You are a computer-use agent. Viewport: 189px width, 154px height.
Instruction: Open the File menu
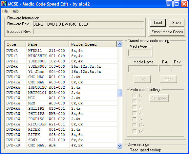click(x=5, y=11)
